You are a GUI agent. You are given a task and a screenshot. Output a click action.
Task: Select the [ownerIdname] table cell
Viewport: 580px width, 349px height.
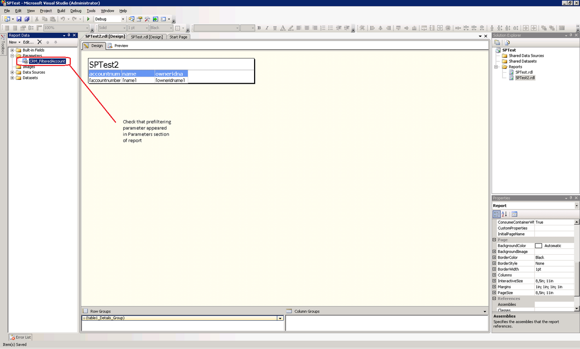[171, 81]
